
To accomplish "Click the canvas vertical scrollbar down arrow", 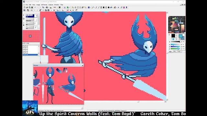I will click(167, 100).
